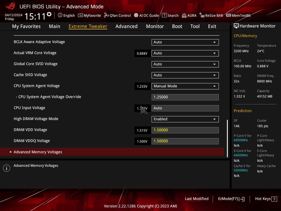Click the 15:11 clock time
The width and height of the screenshot is (281, 211).
click(x=35, y=16)
